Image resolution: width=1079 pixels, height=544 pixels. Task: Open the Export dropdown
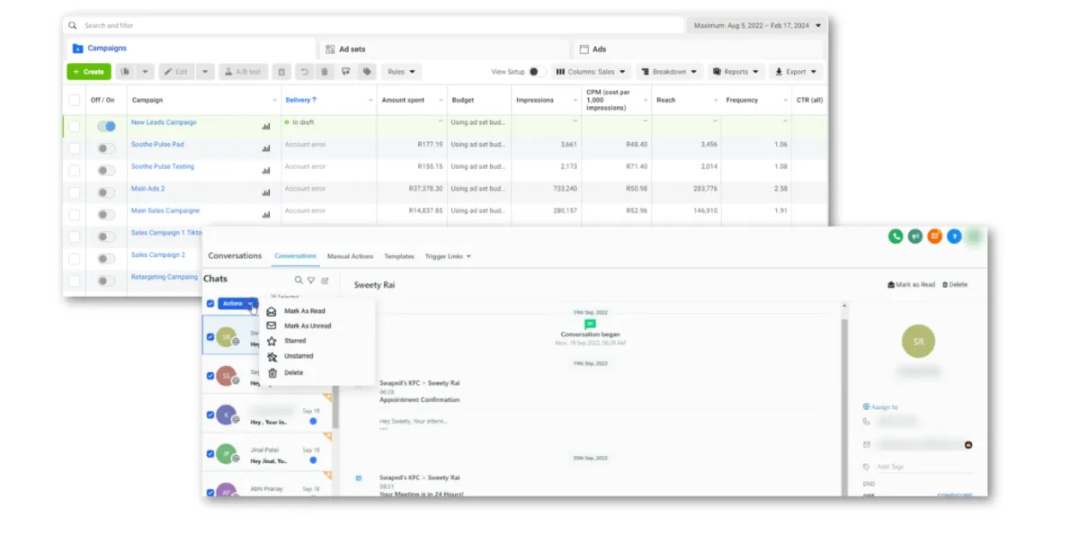point(796,72)
